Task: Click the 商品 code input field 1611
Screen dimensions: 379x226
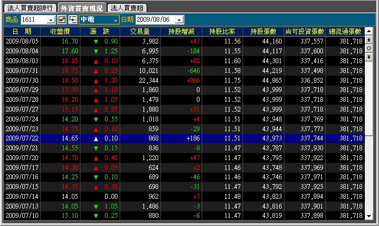Action: pos(34,20)
